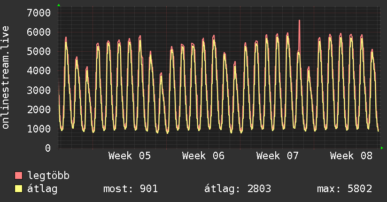
Task: Click the 7000 y-axis label
Action: click(39, 13)
